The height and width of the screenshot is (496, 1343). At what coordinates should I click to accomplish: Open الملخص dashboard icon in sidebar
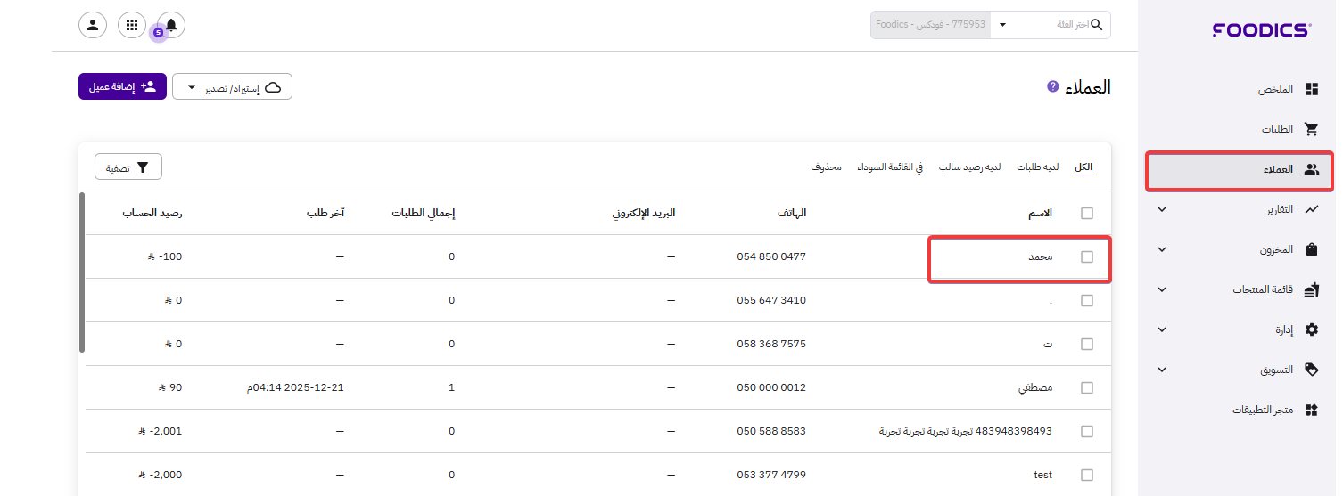1311,89
